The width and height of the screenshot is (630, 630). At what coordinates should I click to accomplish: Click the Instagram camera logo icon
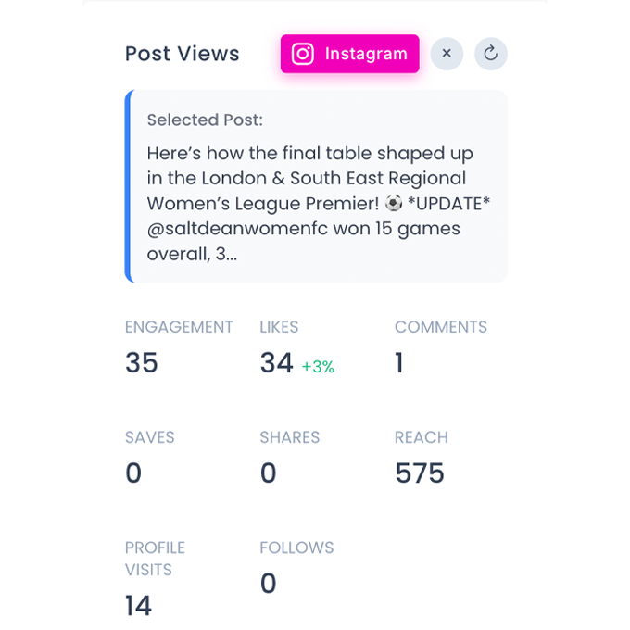tap(303, 54)
